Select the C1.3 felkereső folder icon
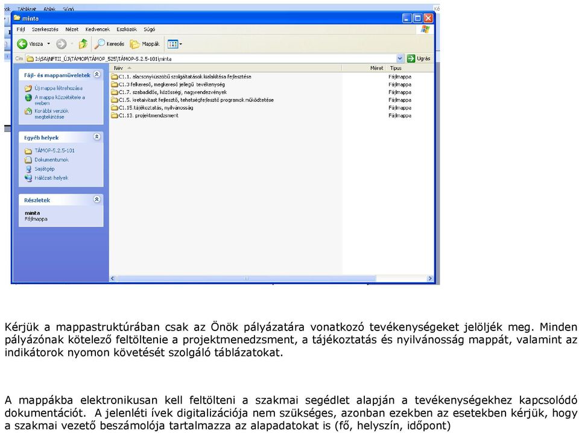 [x=115, y=84]
